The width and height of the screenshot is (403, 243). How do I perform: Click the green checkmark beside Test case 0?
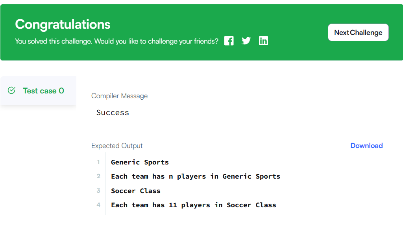pyautogui.click(x=11, y=91)
